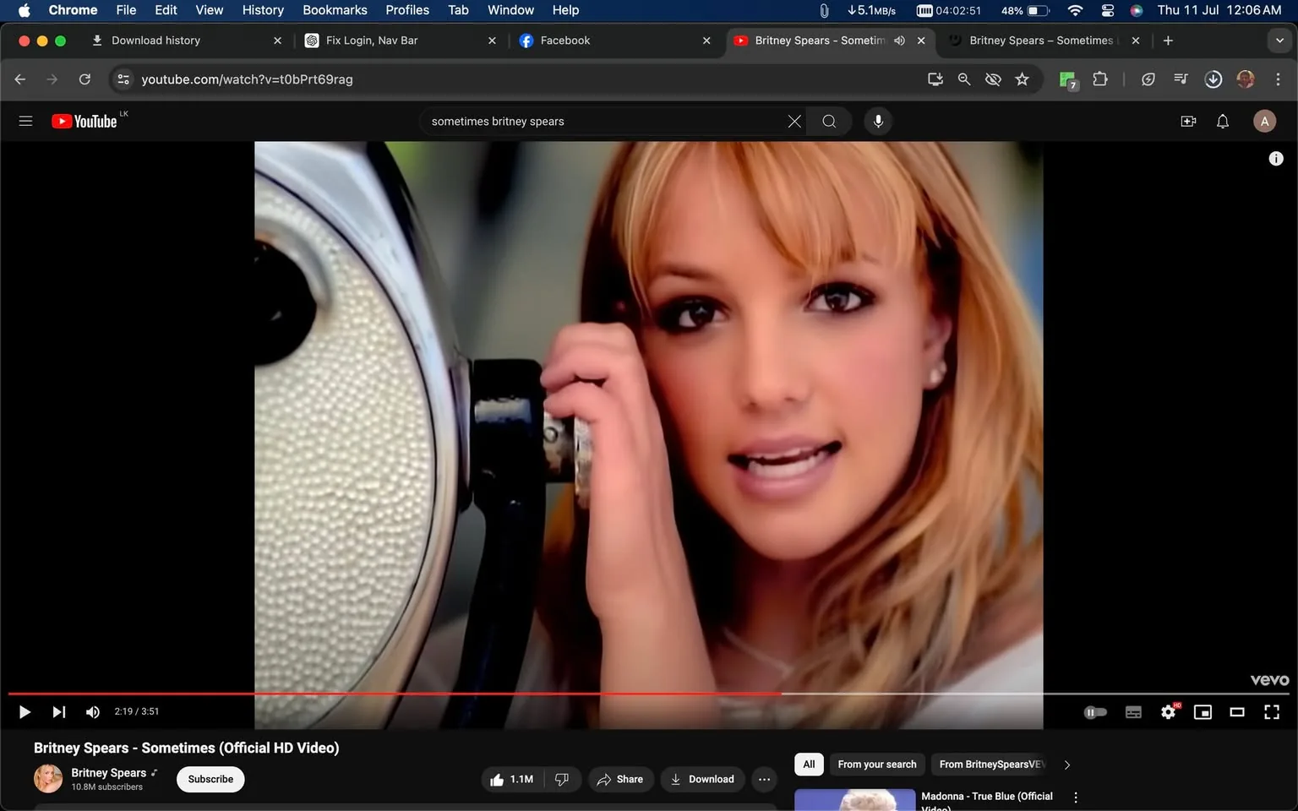Screen dimensions: 1298x811
Task: Expand the video description info button
Action: click(x=1276, y=158)
